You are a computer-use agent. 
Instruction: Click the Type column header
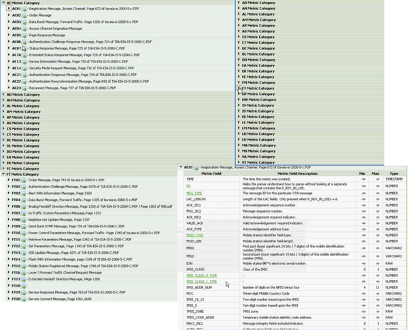tap(394, 174)
